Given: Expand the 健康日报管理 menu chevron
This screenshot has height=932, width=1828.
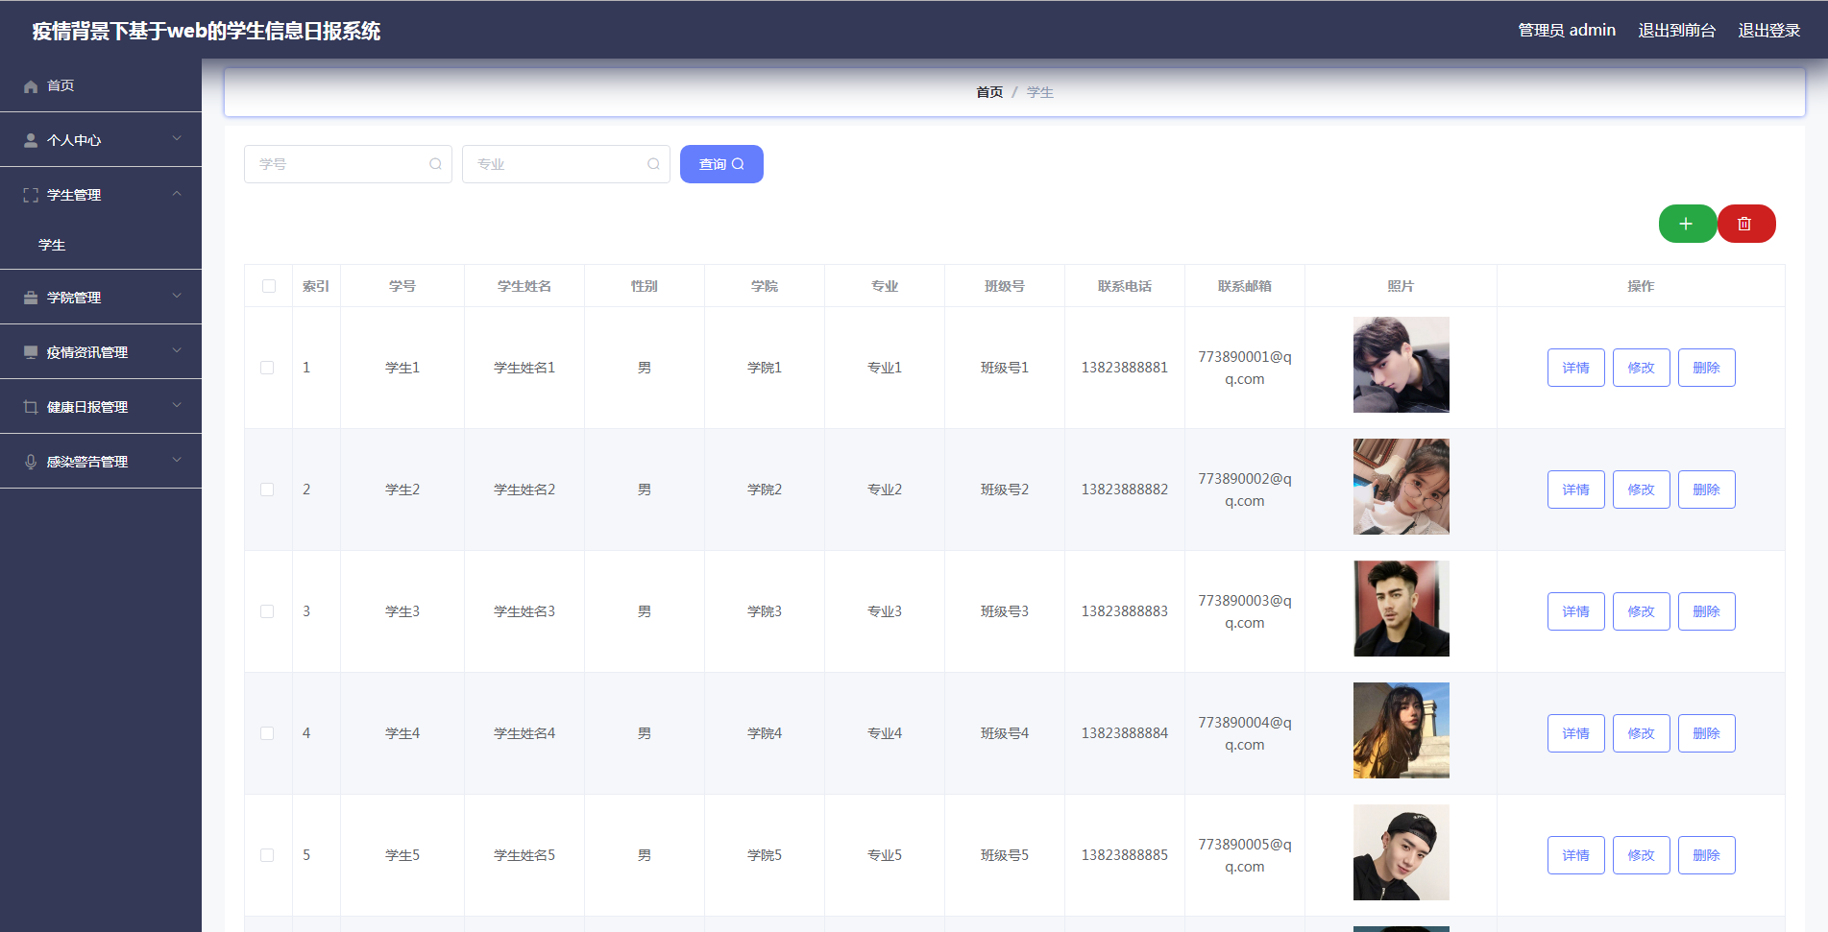Looking at the screenshot, I should [x=177, y=405].
